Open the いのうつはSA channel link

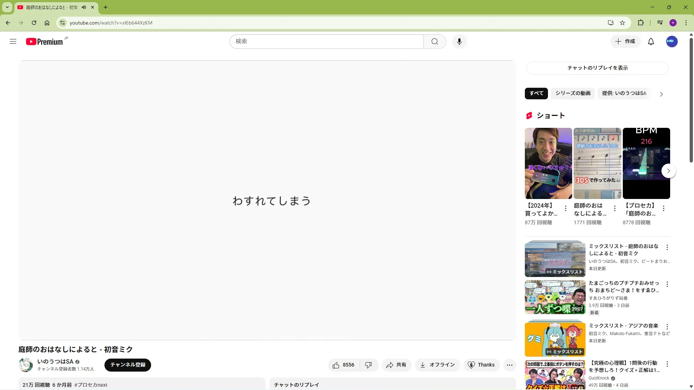pyautogui.click(x=55, y=361)
